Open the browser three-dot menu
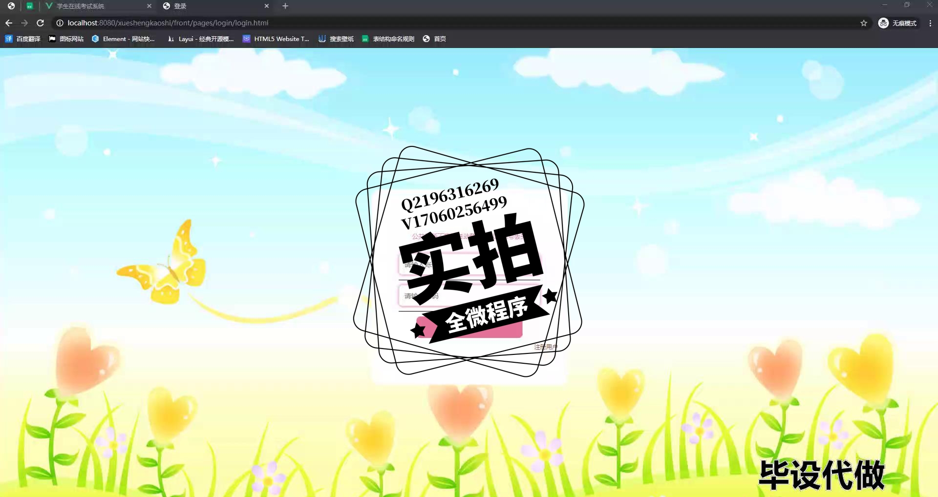The width and height of the screenshot is (938, 497). point(930,23)
